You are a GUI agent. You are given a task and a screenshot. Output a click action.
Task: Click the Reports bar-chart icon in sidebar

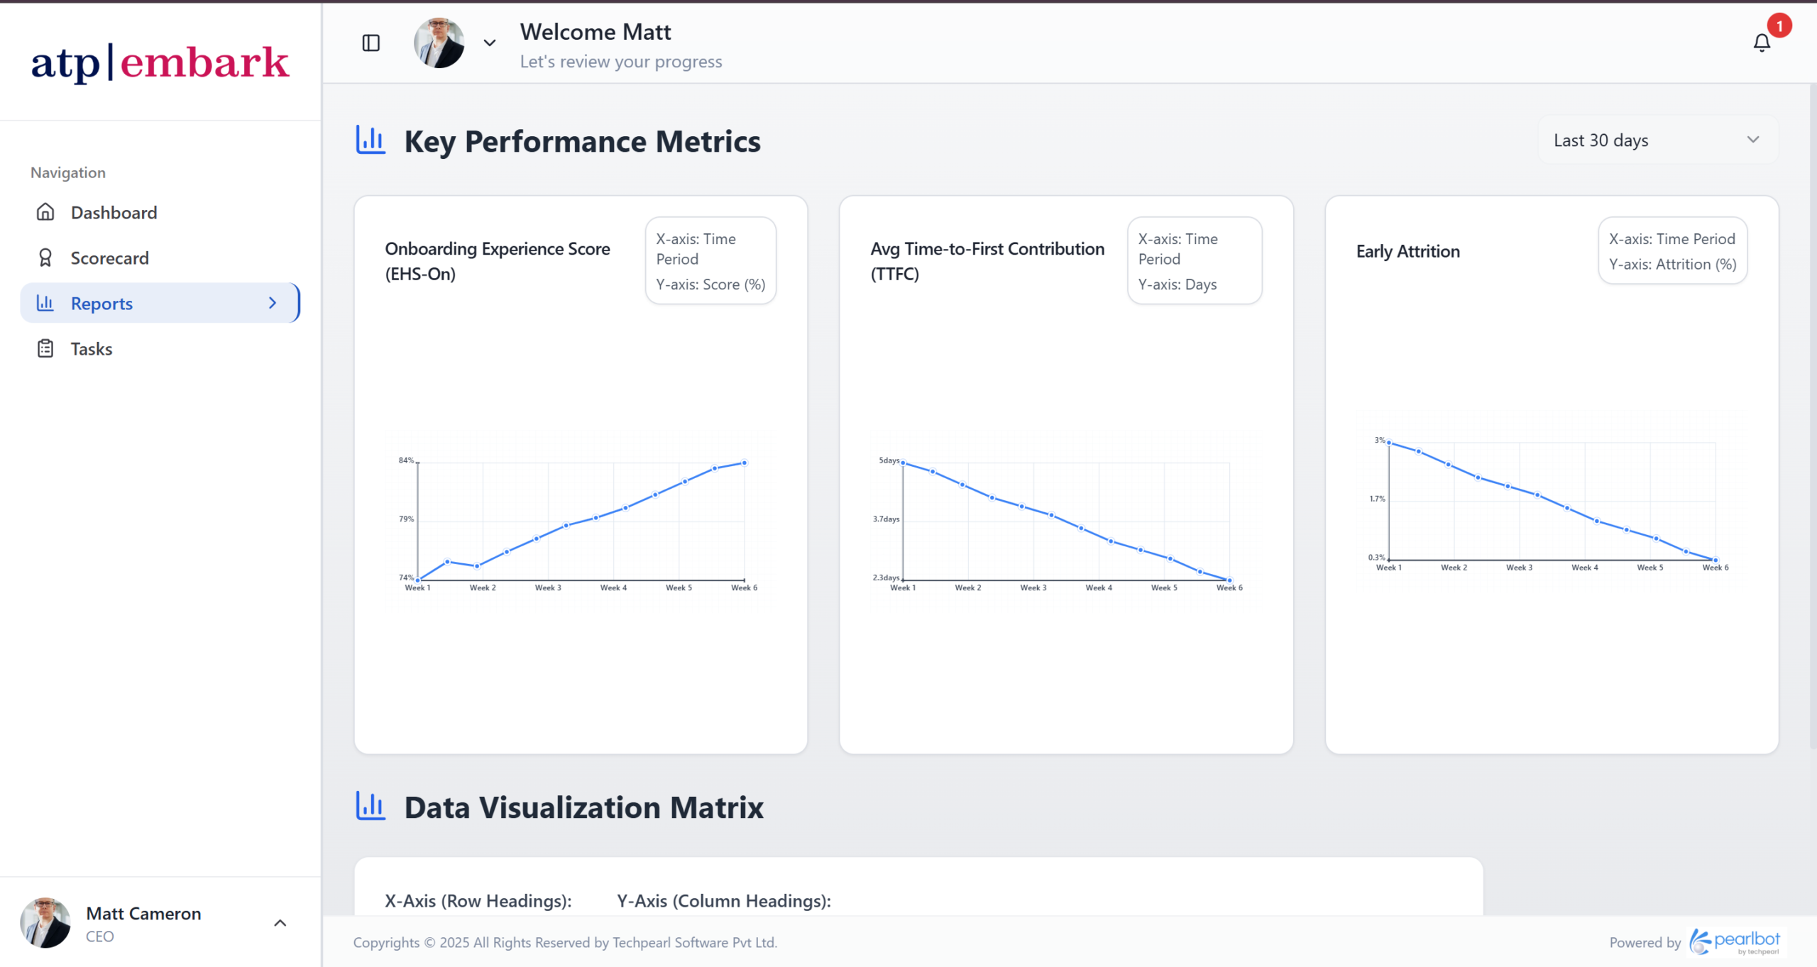point(45,303)
